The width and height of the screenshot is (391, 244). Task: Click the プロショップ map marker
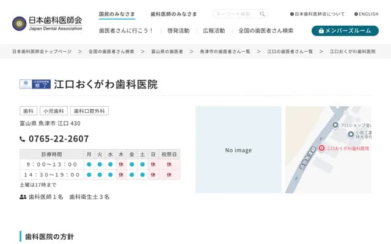(x=335, y=125)
